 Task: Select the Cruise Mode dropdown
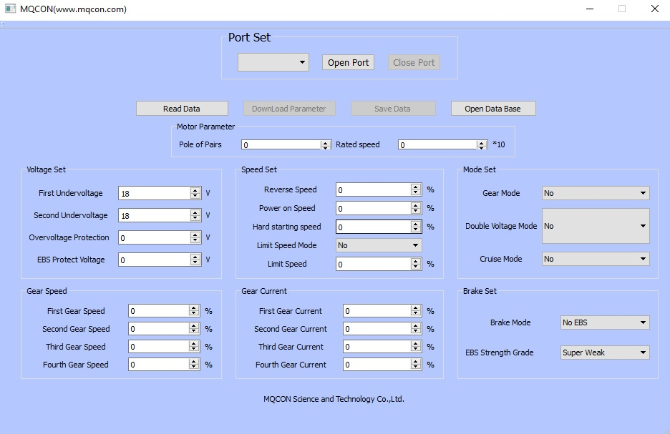596,259
